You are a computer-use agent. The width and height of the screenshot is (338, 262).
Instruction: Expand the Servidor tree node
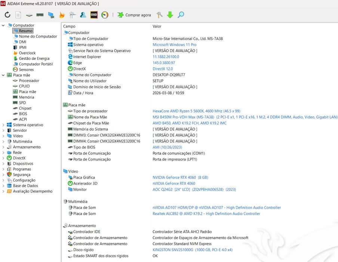tap(3, 130)
